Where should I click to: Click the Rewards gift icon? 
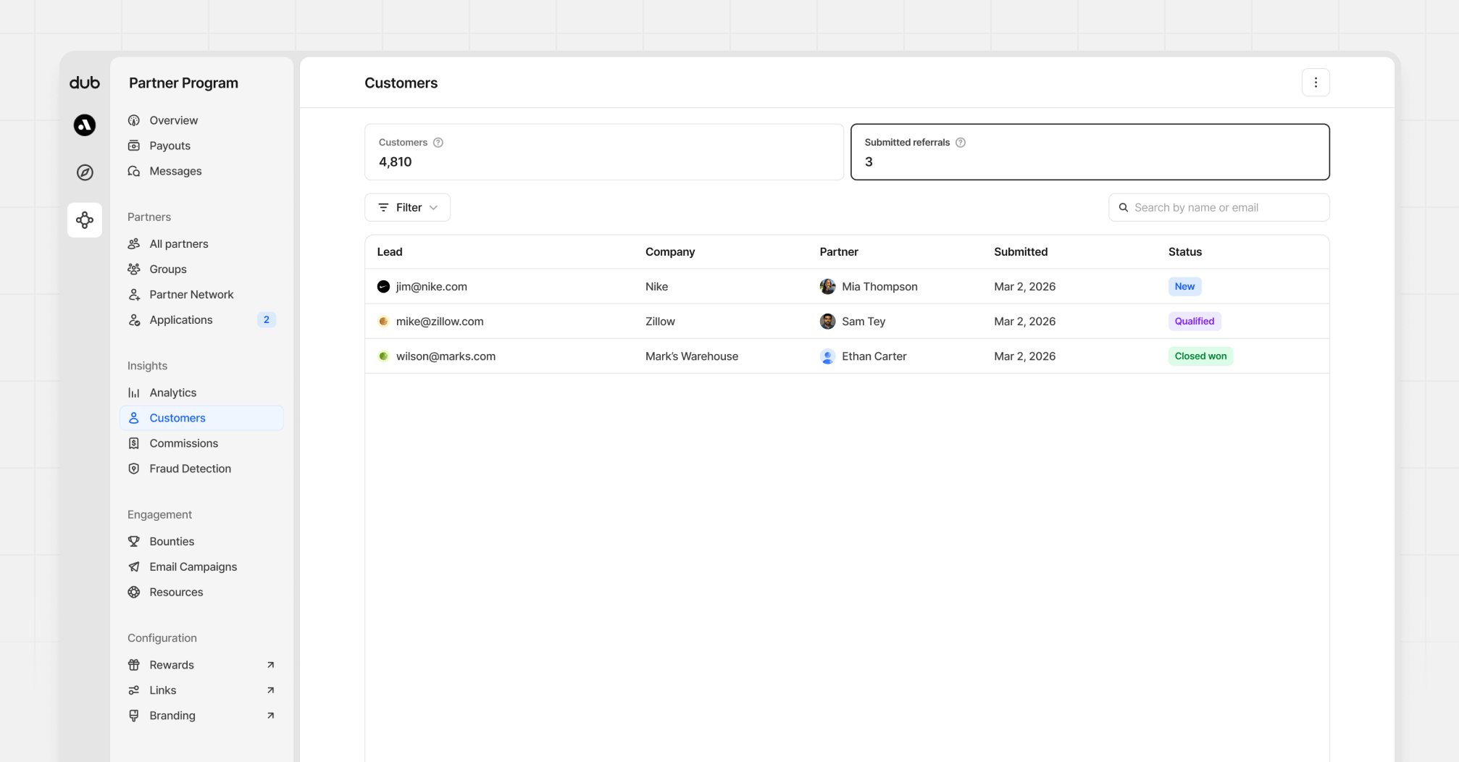[x=134, y=664]
